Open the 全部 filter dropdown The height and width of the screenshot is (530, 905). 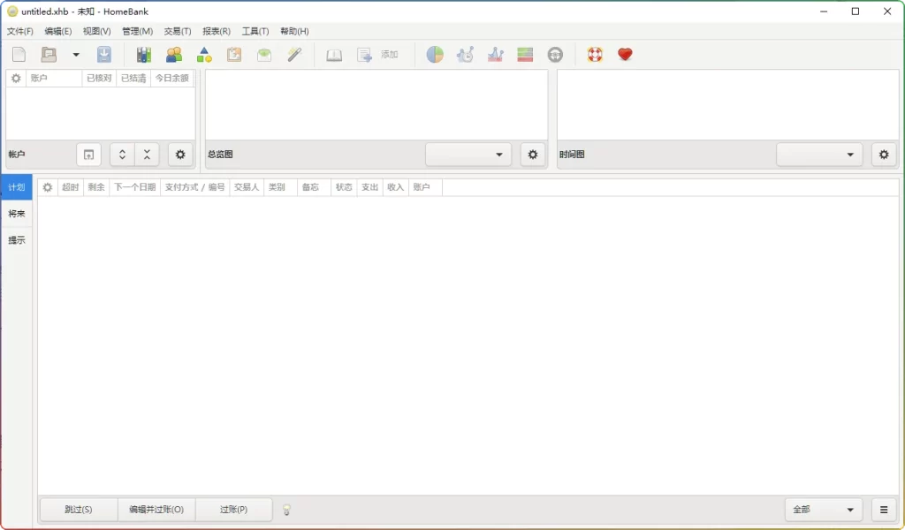pos(822,509)
